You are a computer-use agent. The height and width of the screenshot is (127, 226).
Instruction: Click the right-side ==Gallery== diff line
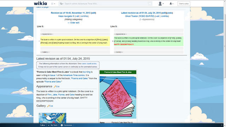[x=149, y=52]
